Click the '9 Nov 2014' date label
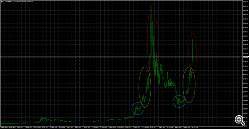 (70, 127)
